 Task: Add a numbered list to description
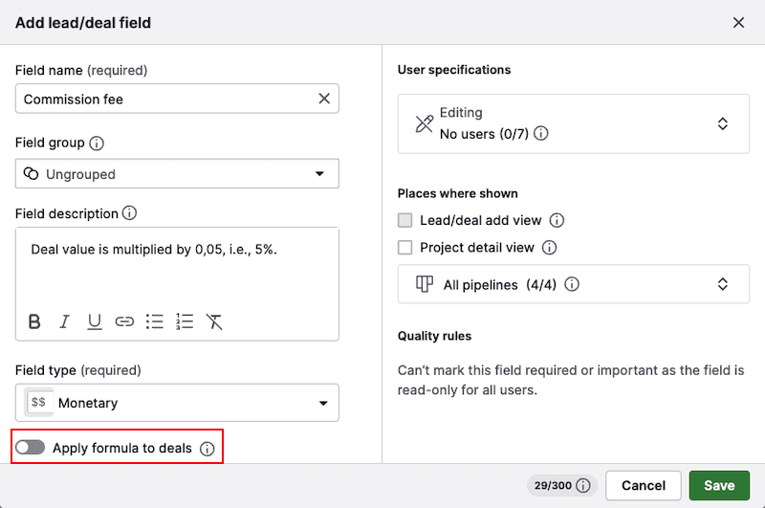tap(185, 321)
